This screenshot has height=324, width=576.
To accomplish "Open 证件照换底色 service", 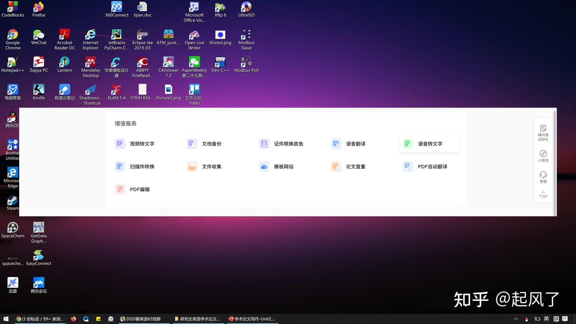I will [x=281, y=144].
